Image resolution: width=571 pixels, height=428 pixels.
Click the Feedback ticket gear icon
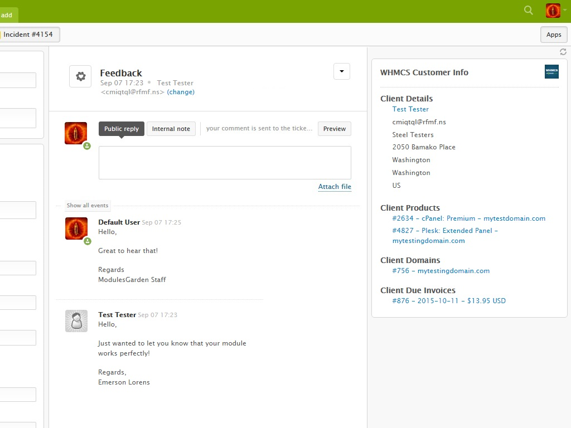pos(80,76)
